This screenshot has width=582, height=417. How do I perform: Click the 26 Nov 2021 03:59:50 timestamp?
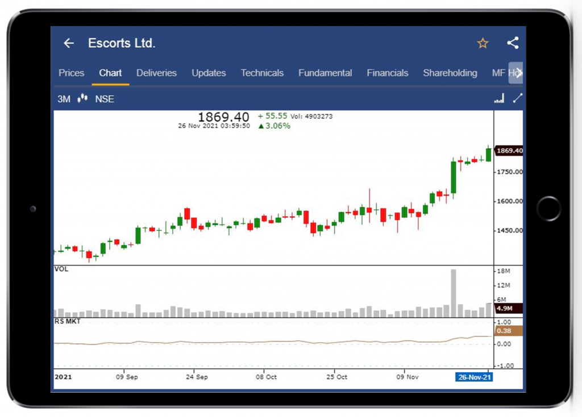214,126
